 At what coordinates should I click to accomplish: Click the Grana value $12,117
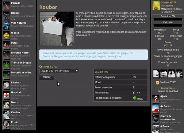[x=168, y=45]
